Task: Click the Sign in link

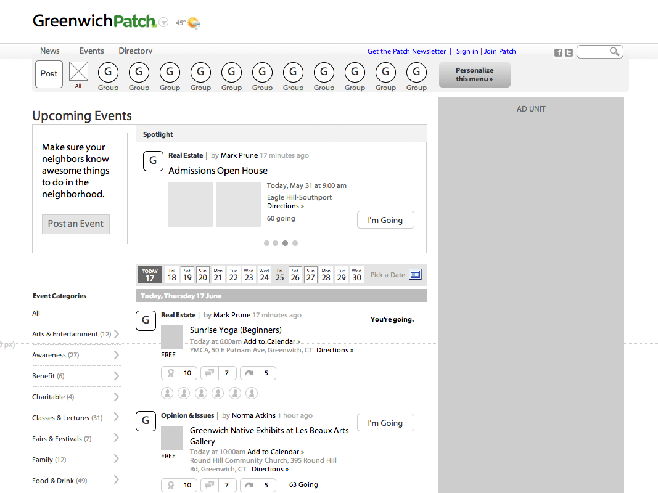Action: tap(467, 51)
